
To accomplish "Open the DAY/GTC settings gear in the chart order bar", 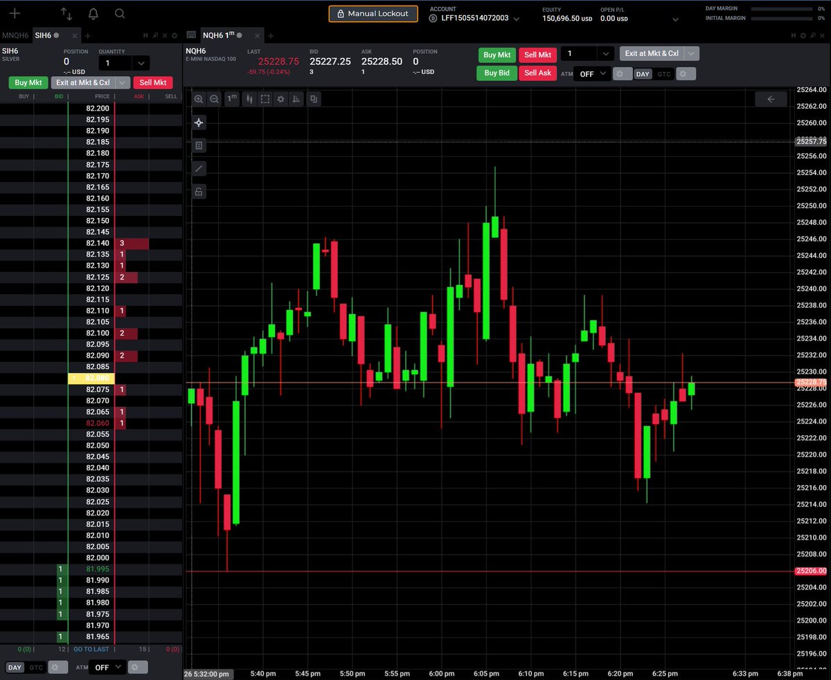I will (x=686, y=74).
